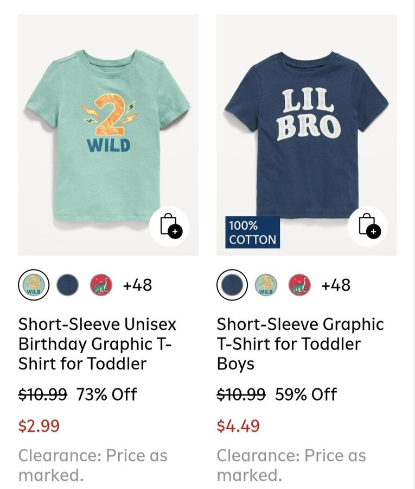Click the $2.99 sale price
This screenshot has width=415, height=489.
coord(39,426)
